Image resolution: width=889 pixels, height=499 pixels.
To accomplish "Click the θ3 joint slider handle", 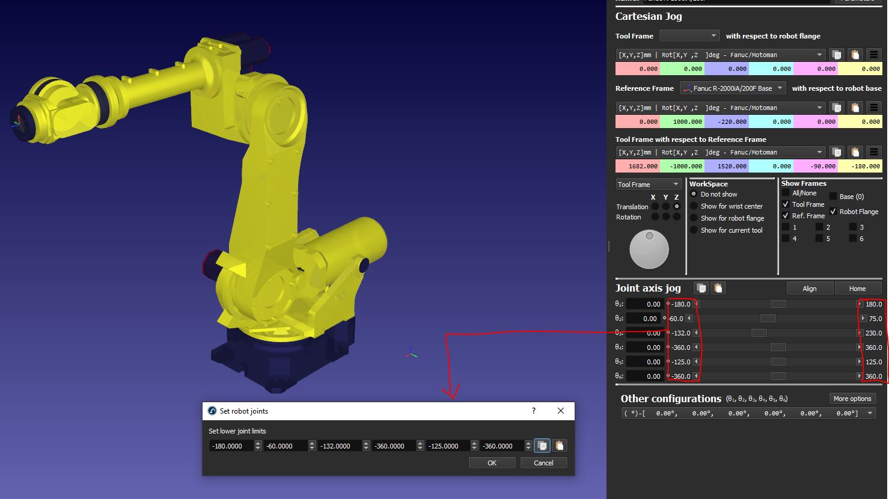I will 759,333.
